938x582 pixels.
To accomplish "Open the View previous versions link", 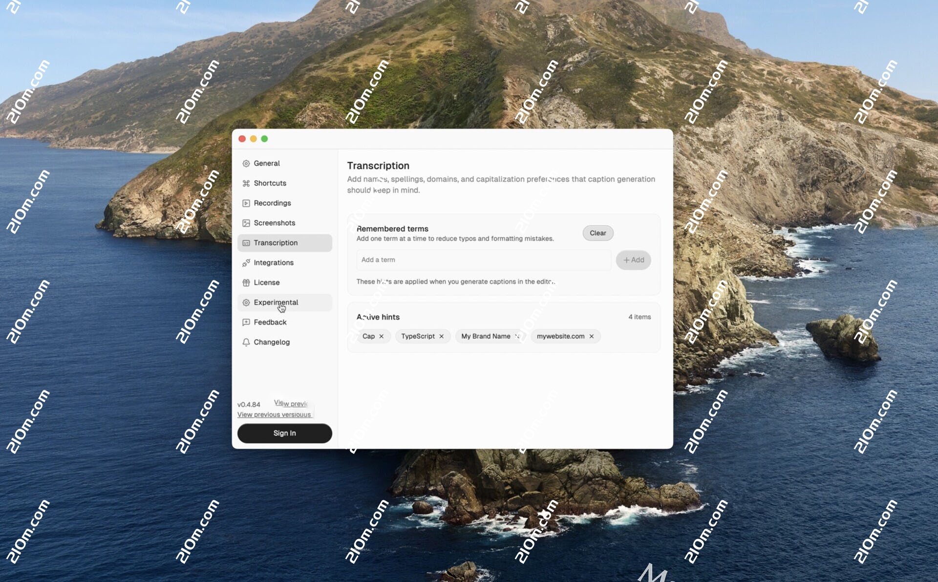I will pos(274,415).
